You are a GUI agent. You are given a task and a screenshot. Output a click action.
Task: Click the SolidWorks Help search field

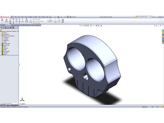pos(146,17)
